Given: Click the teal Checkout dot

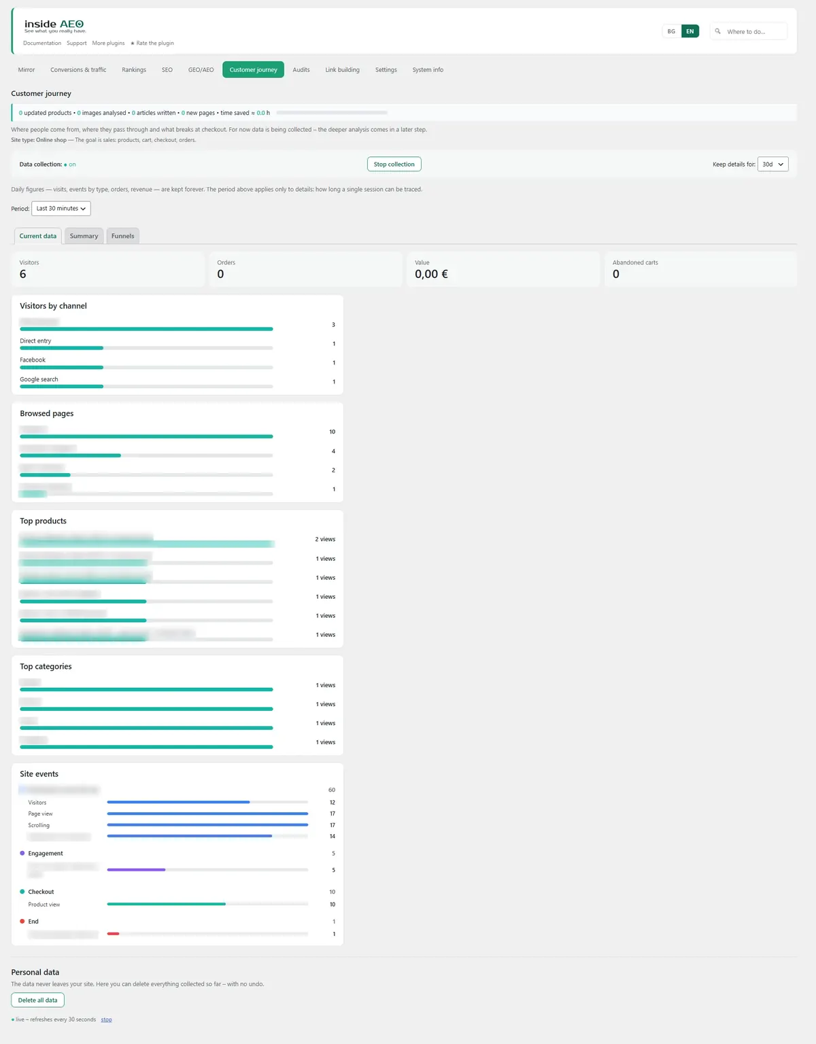Looking at the screenshot, I should tap(22, 892).
